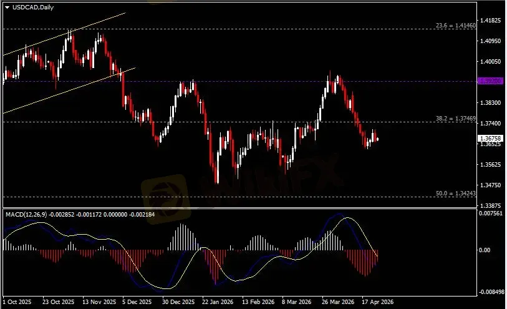The width and height of the screenshot is (507, 309).
Task: Click the 1.34750 price axis value
Action: 491,185
